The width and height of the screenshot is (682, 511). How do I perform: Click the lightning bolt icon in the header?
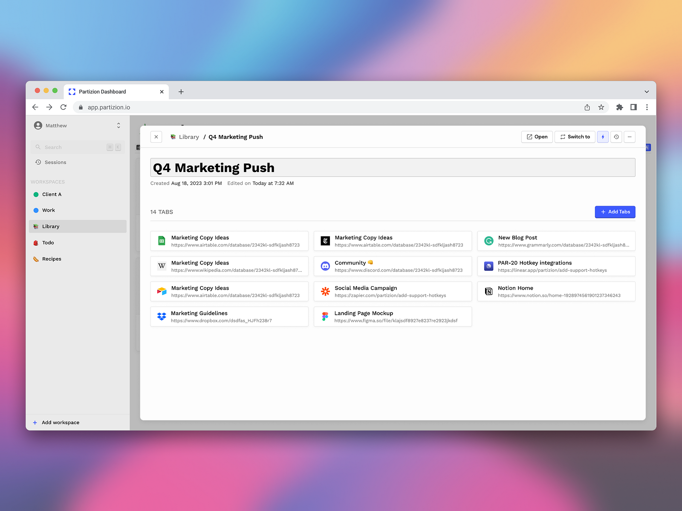point(603,137)
